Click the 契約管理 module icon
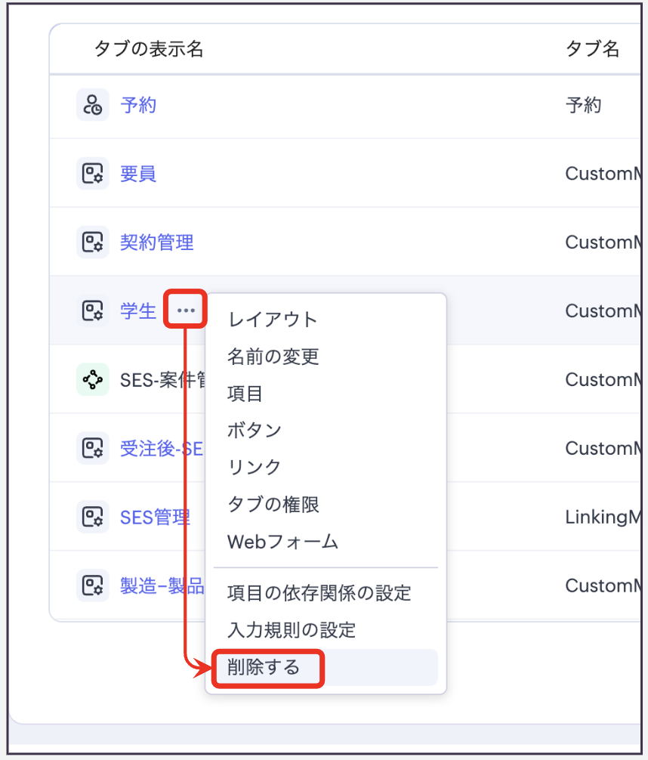The image size is (648, 760). pyautogui.click(x=92, y=242)
